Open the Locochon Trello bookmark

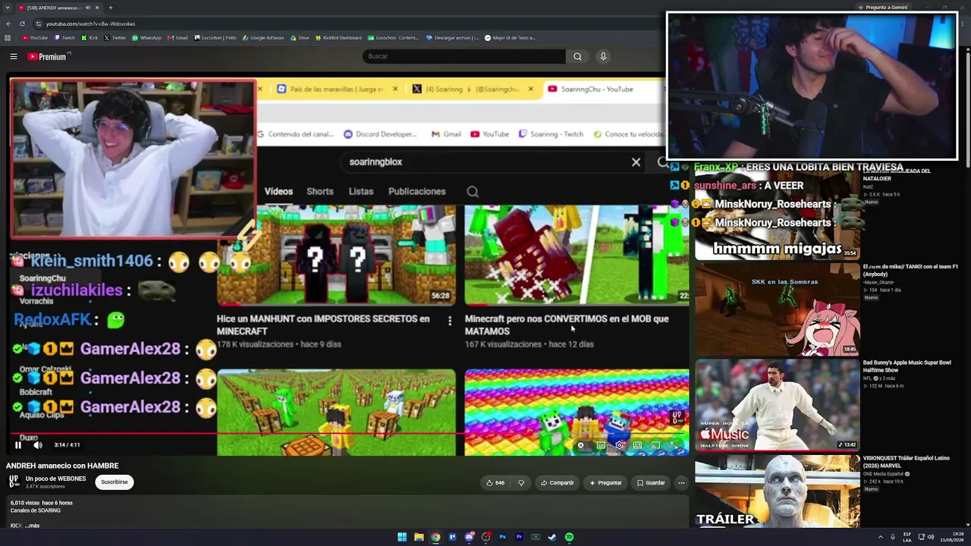pos(215,38)
